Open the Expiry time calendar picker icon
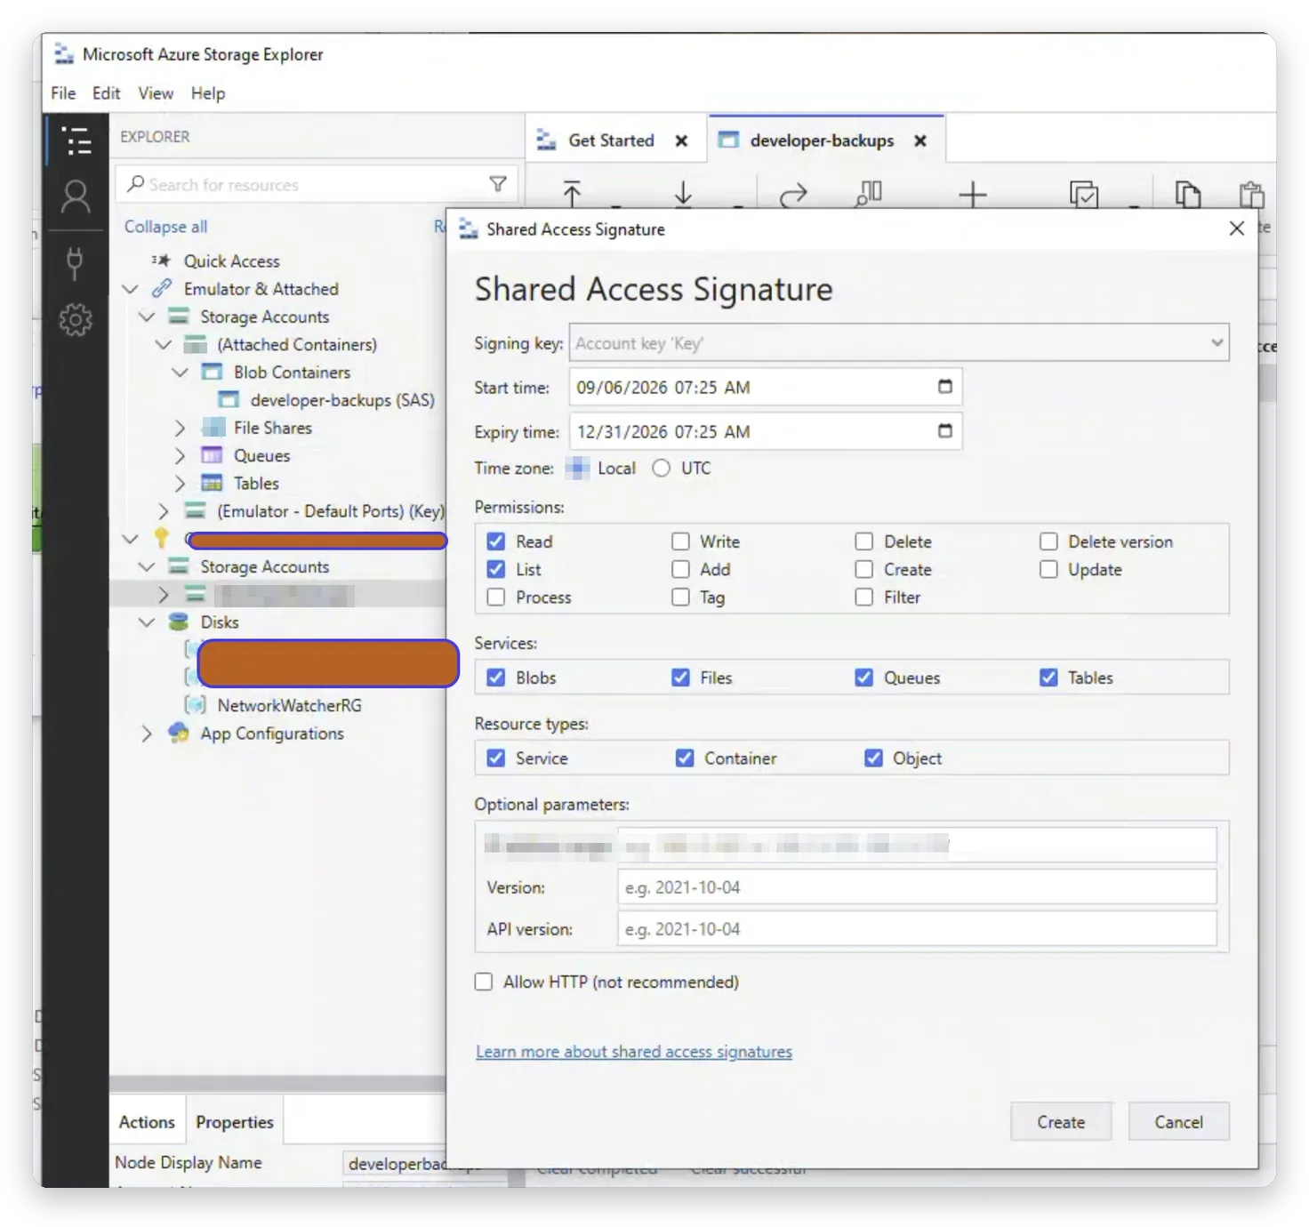This screenshot has height=1227, width=1309. tap(944, 430)
